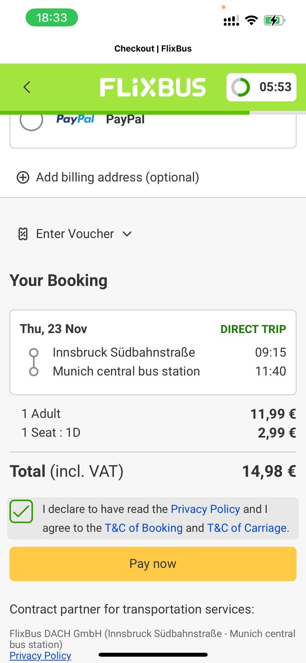This screenshot has height=663, width=306.
Task: Expand the Enter Voucher chevron
Action: tap(127, 234)
